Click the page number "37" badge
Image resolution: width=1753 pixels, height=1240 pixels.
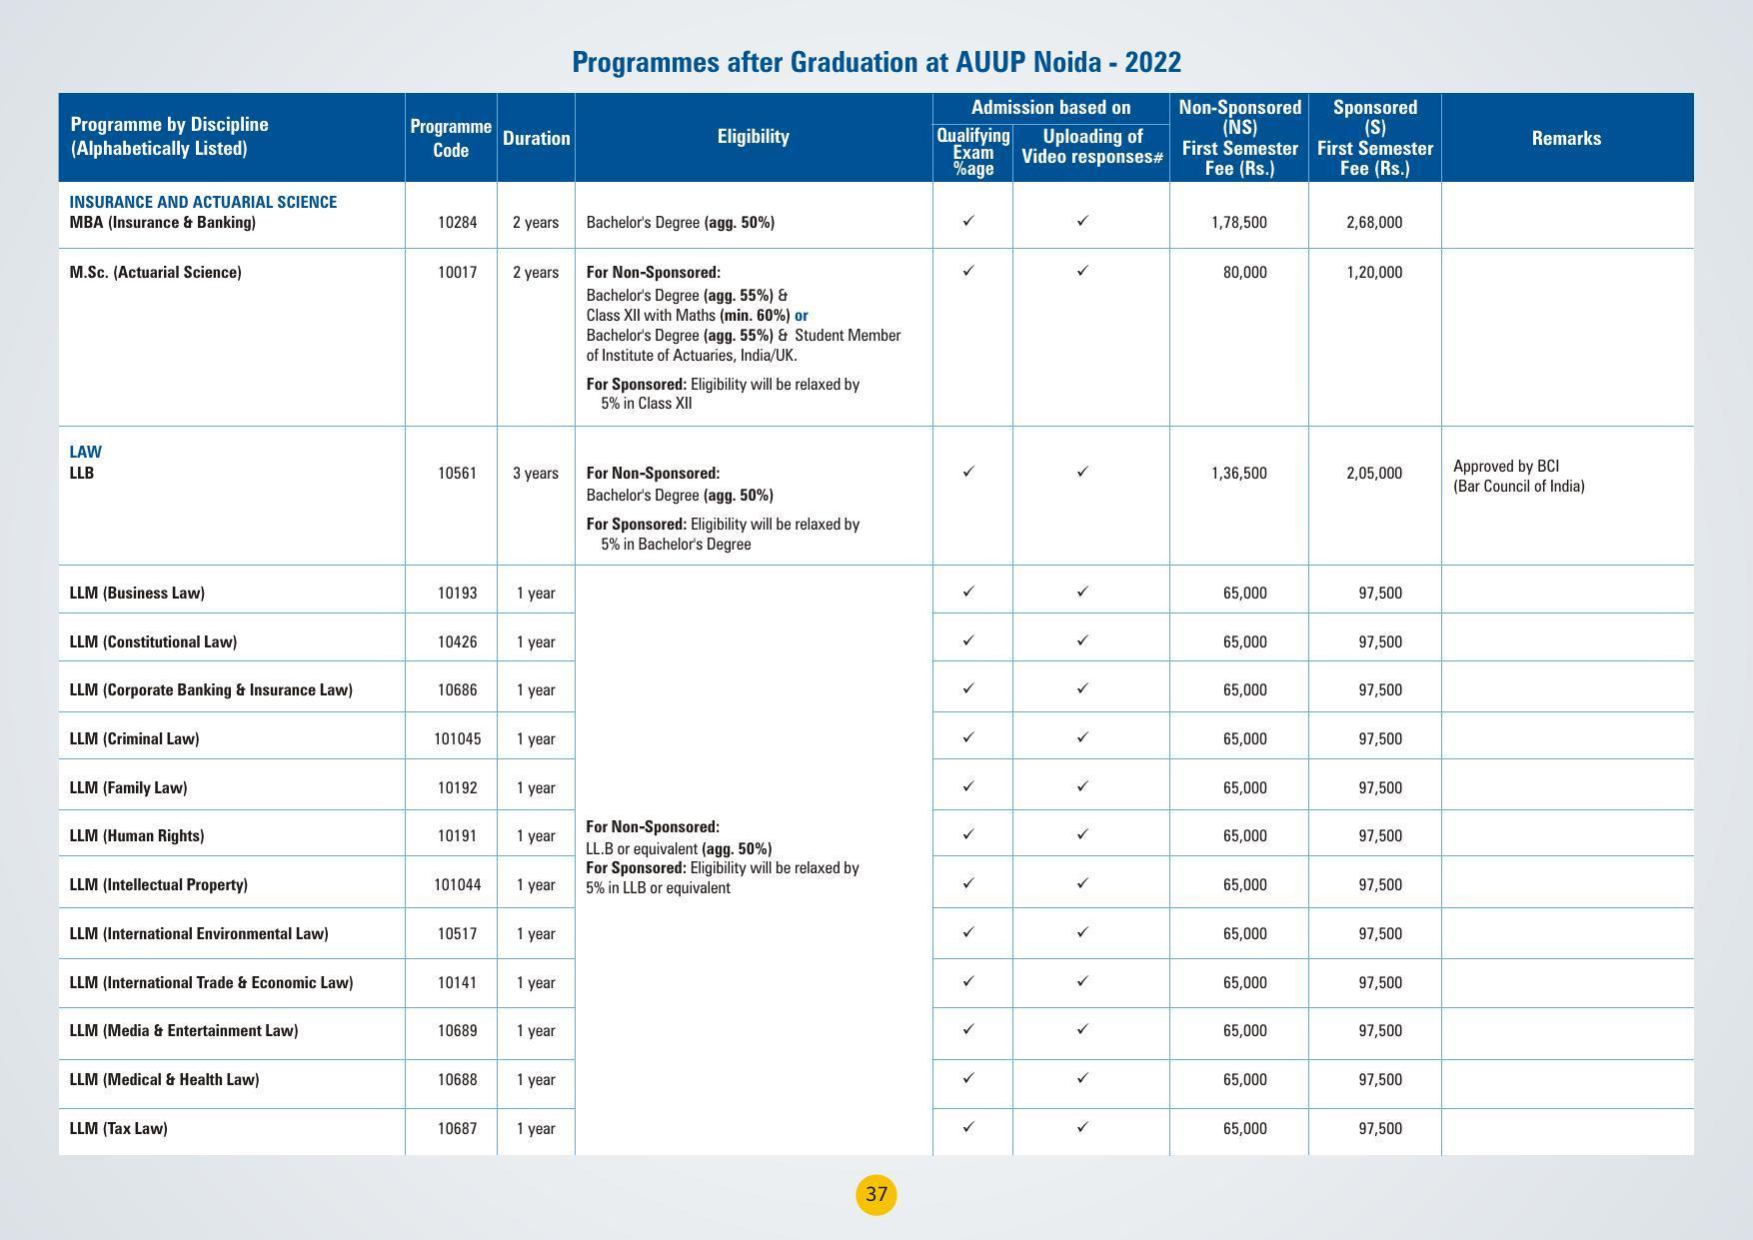pyautogui.click(x=876, y=1195)
